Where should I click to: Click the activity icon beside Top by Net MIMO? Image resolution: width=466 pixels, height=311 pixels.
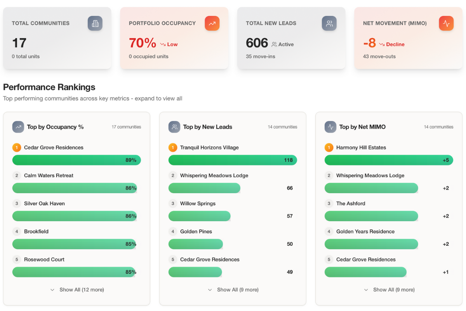coord(330,127)
